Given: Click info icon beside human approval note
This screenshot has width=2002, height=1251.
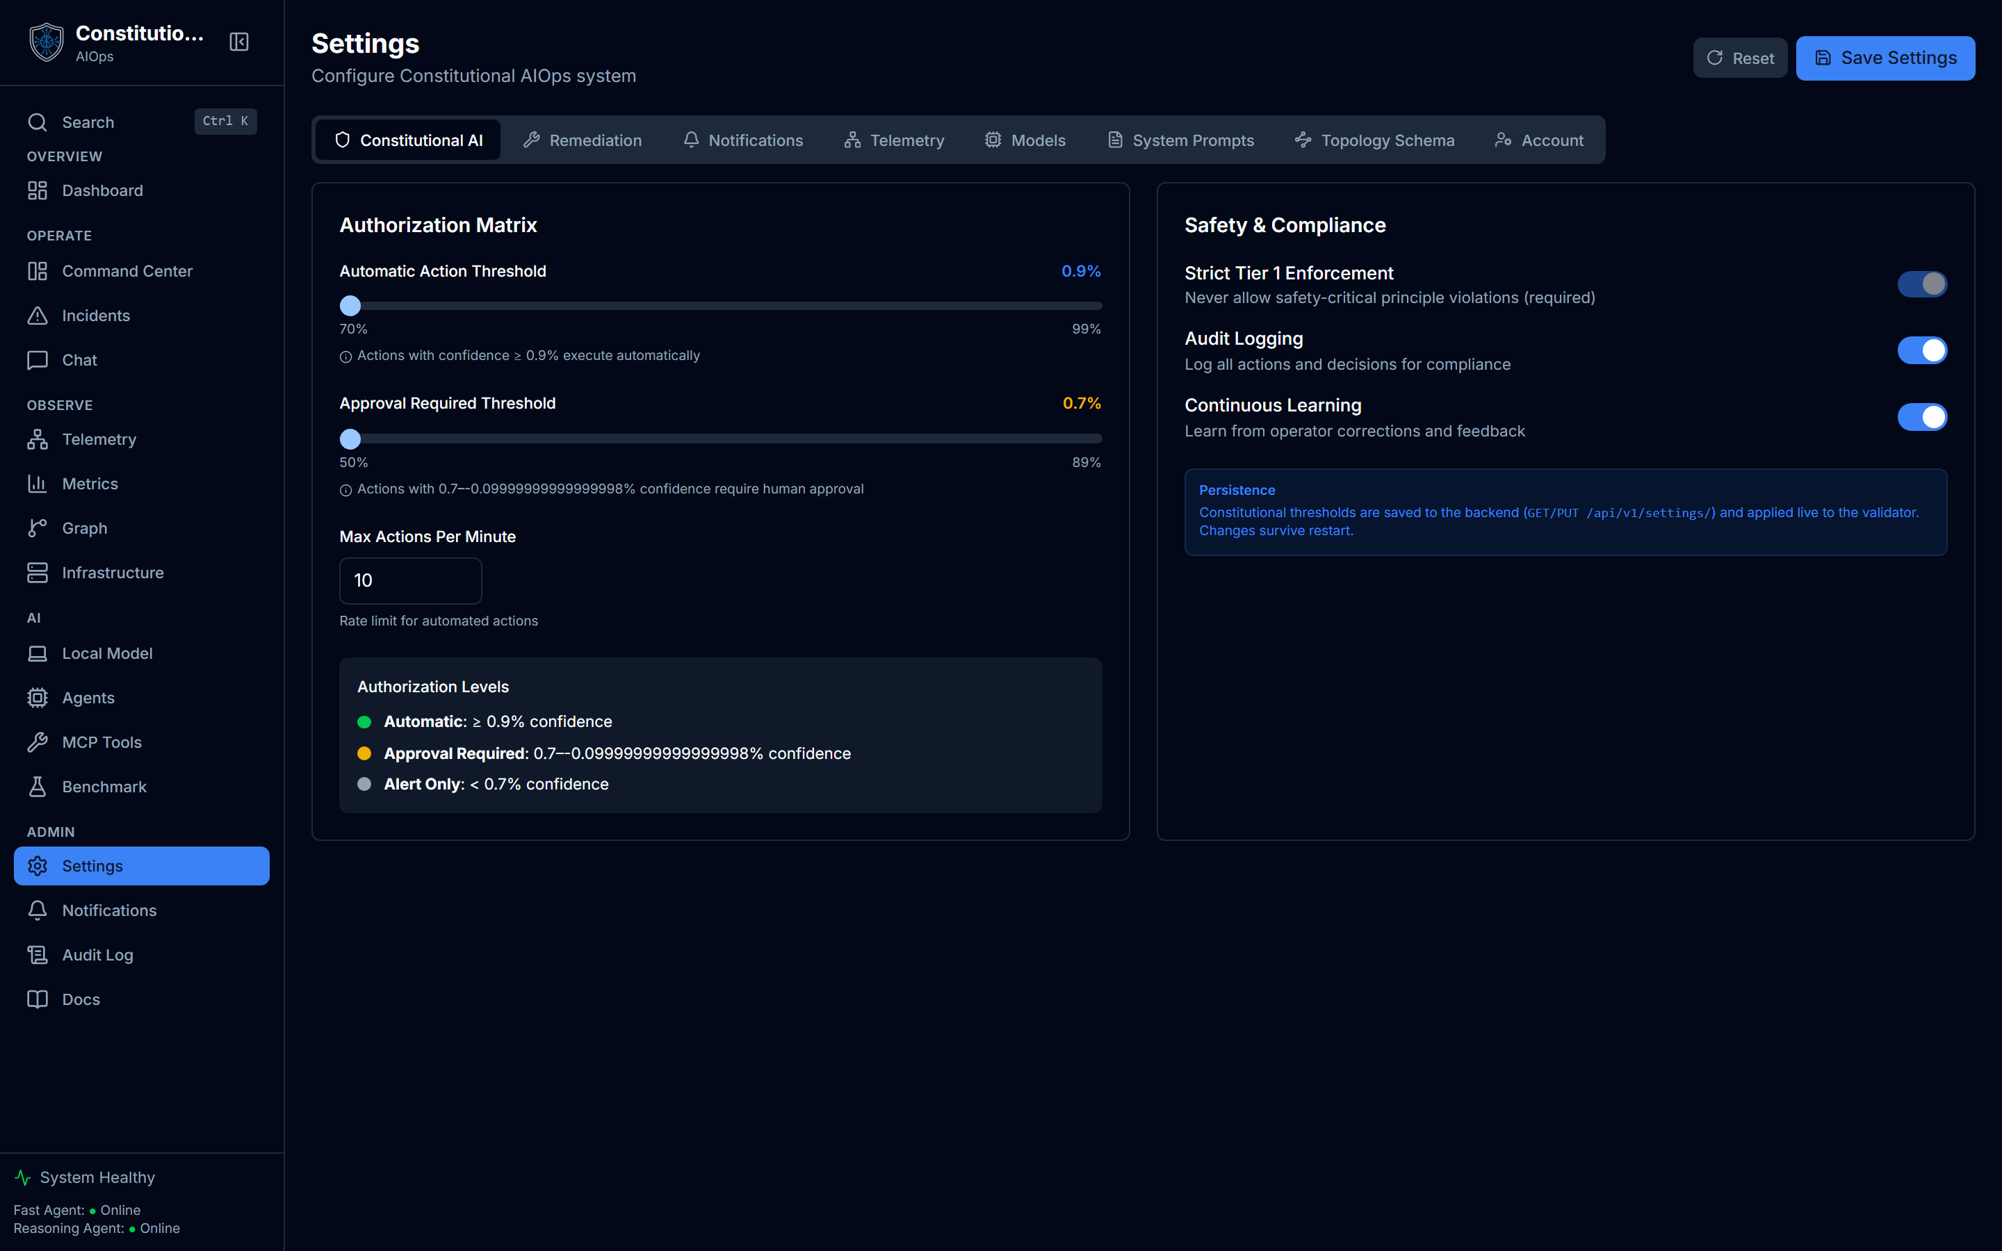Looking at the screenshot, I should tap(345, 490).
